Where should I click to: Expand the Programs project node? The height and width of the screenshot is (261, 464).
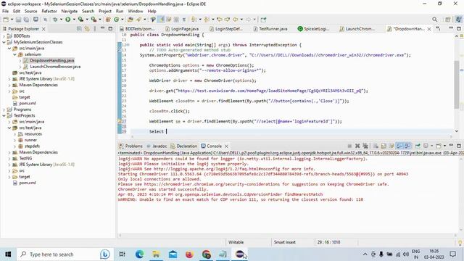(x=4, y=109)
